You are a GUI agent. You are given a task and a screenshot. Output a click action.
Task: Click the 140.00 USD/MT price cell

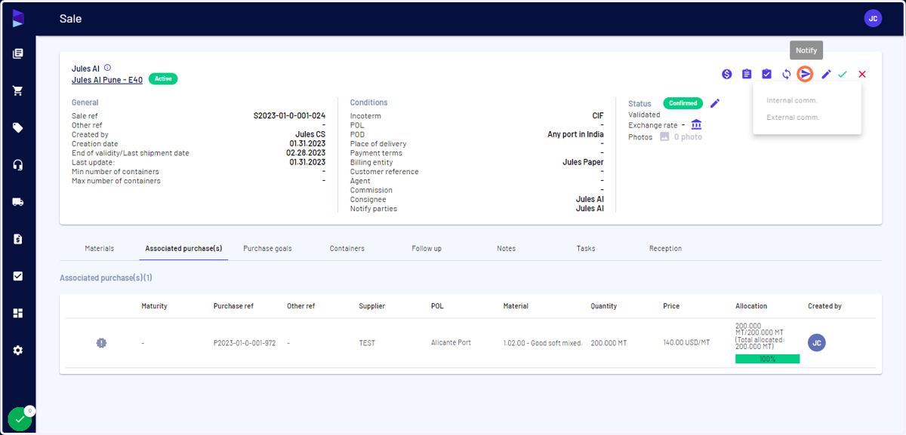pos(686,343)
